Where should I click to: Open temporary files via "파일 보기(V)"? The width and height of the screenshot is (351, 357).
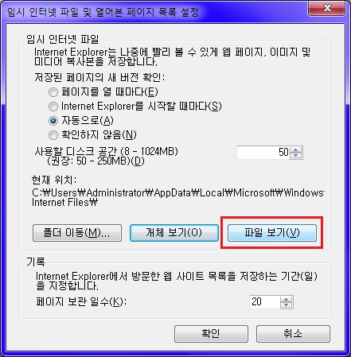click(x=272, y=233)
